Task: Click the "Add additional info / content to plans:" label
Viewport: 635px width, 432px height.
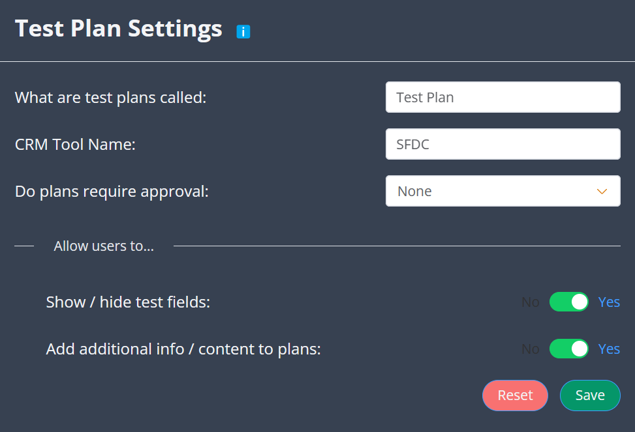Action: click(183, 349)
